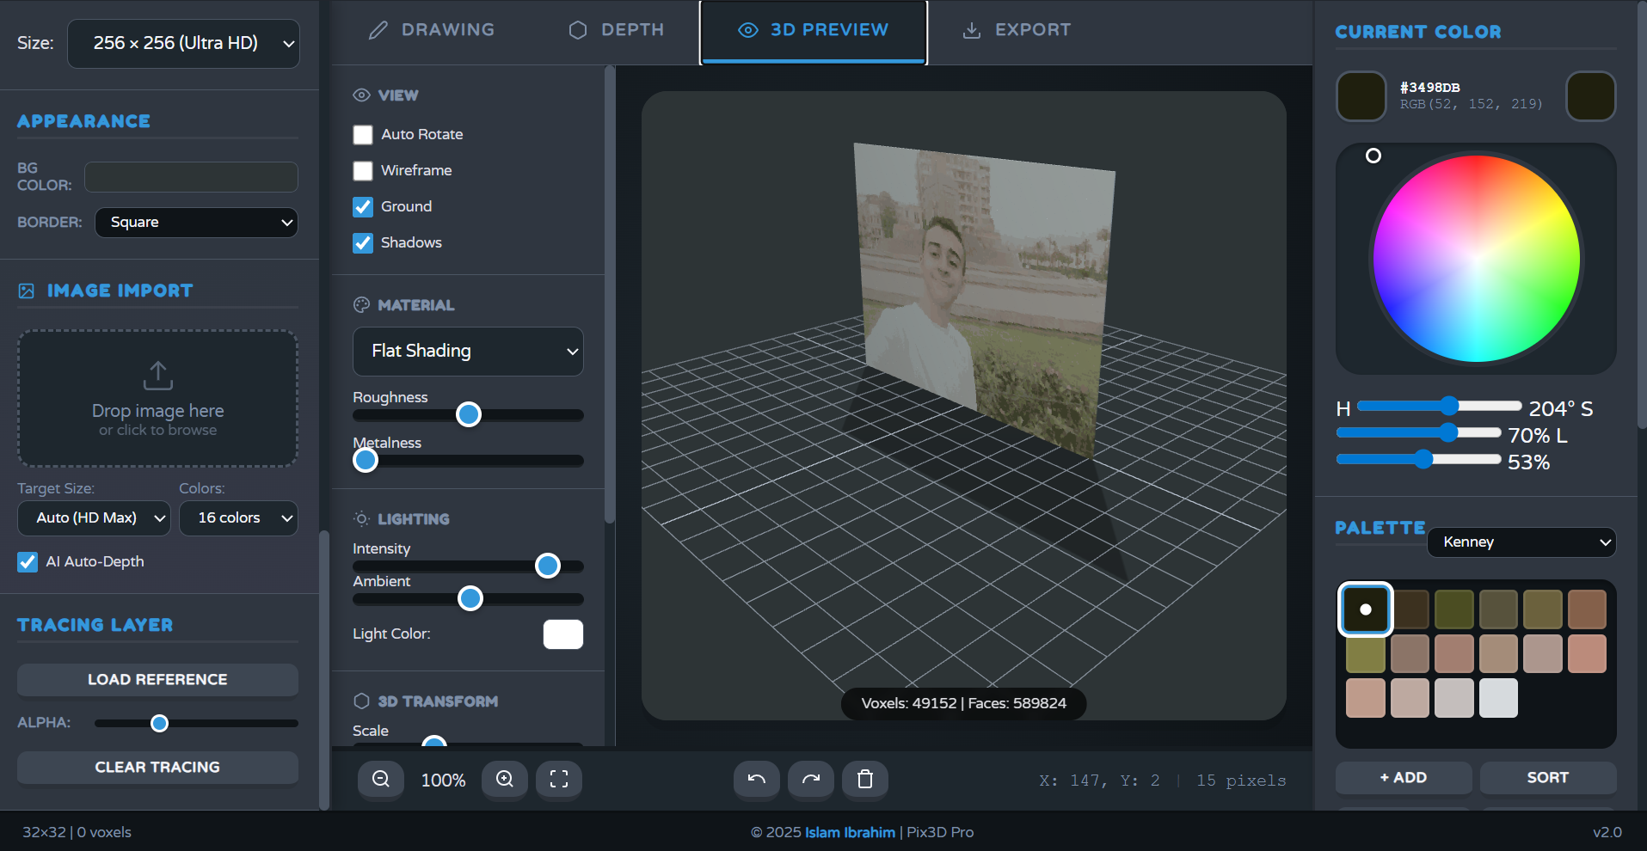Pick the white Light Color swatch
1647x851 pixels.
click(563, 634)
